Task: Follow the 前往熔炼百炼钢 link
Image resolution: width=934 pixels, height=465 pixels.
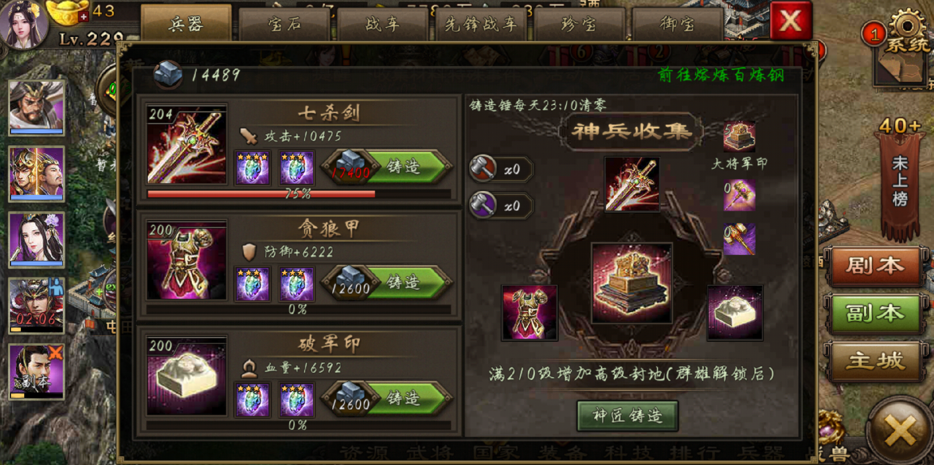Action: click(x=721, y=75)
